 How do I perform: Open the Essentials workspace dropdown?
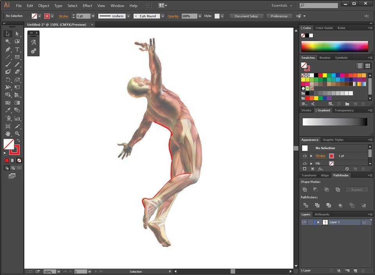pos(282,5)
